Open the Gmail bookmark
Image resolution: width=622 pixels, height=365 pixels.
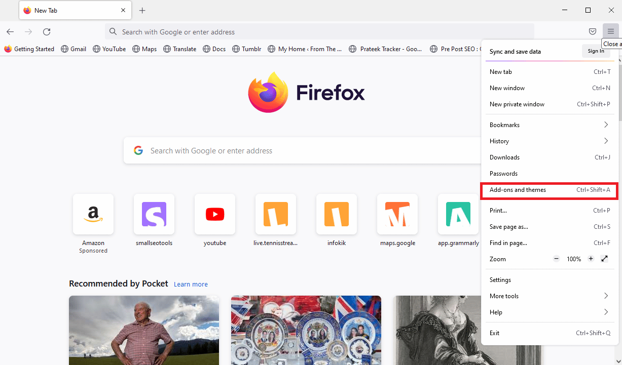pyautogui.click(x=74, y=49)
